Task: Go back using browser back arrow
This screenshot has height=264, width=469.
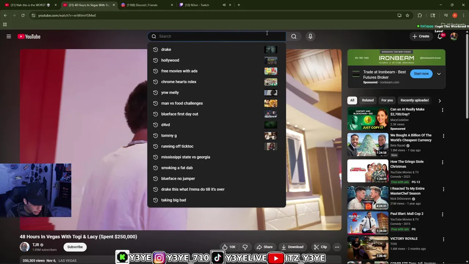Action: click(5, 15)
